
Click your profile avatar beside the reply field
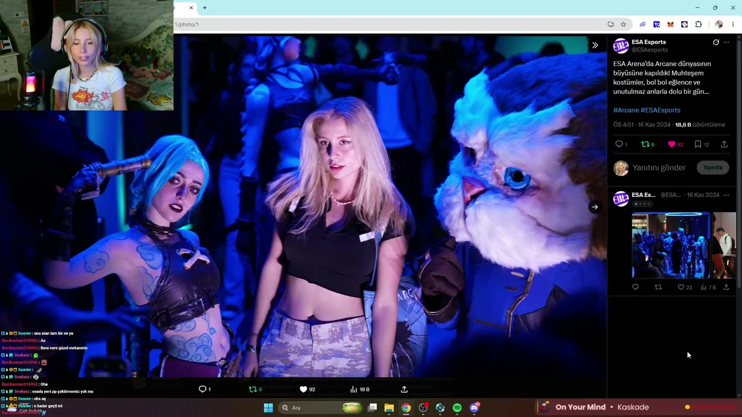(x=621, y=168)
